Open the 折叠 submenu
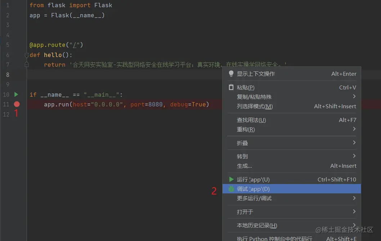Viewport: 381px width, 241px height. (292, 143)
